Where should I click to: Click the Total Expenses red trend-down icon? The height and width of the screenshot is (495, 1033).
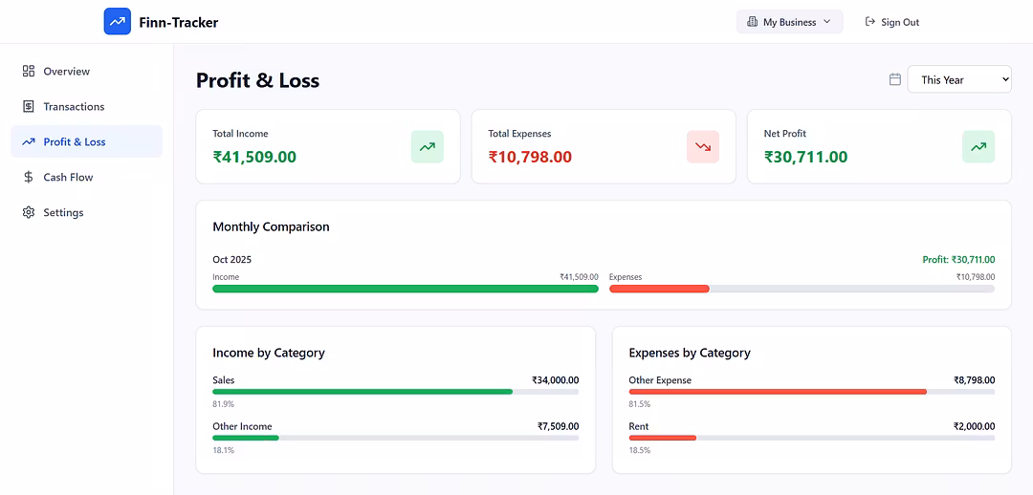coord(703,147)
